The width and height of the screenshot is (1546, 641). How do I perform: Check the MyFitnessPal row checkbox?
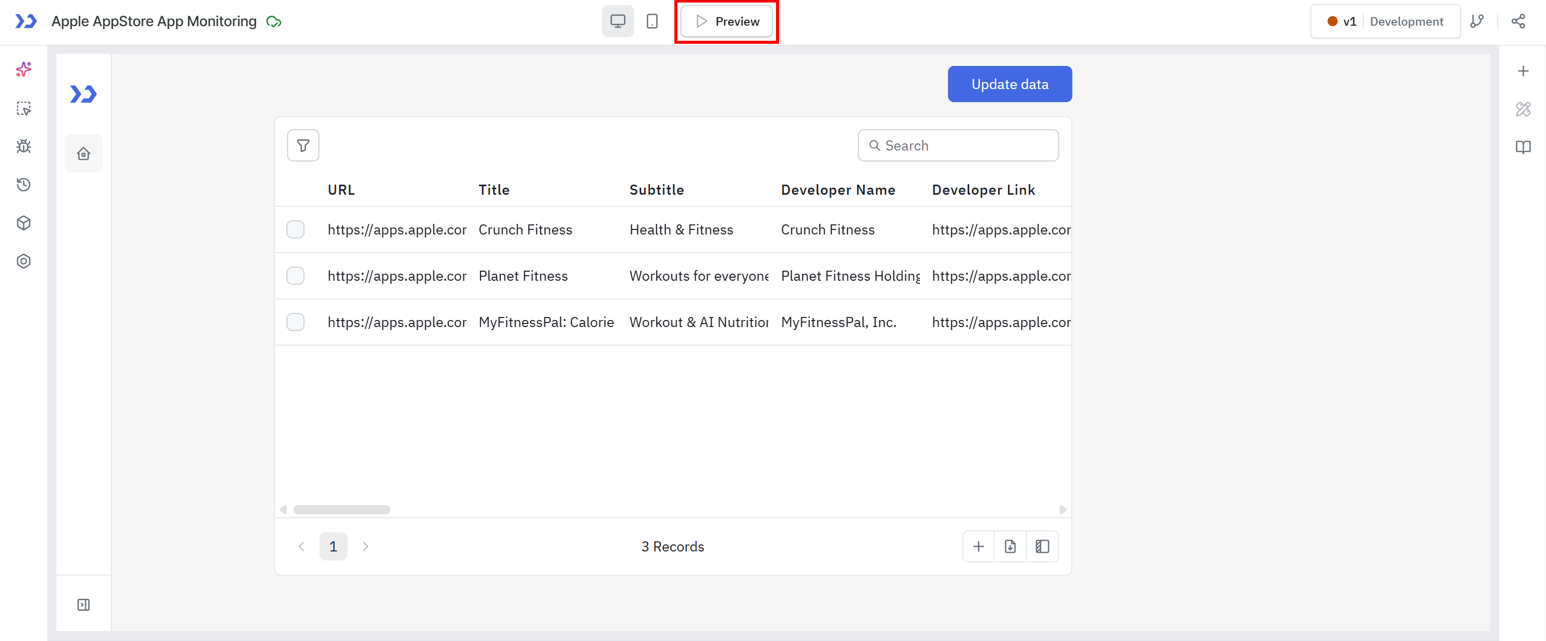(295, 323)
